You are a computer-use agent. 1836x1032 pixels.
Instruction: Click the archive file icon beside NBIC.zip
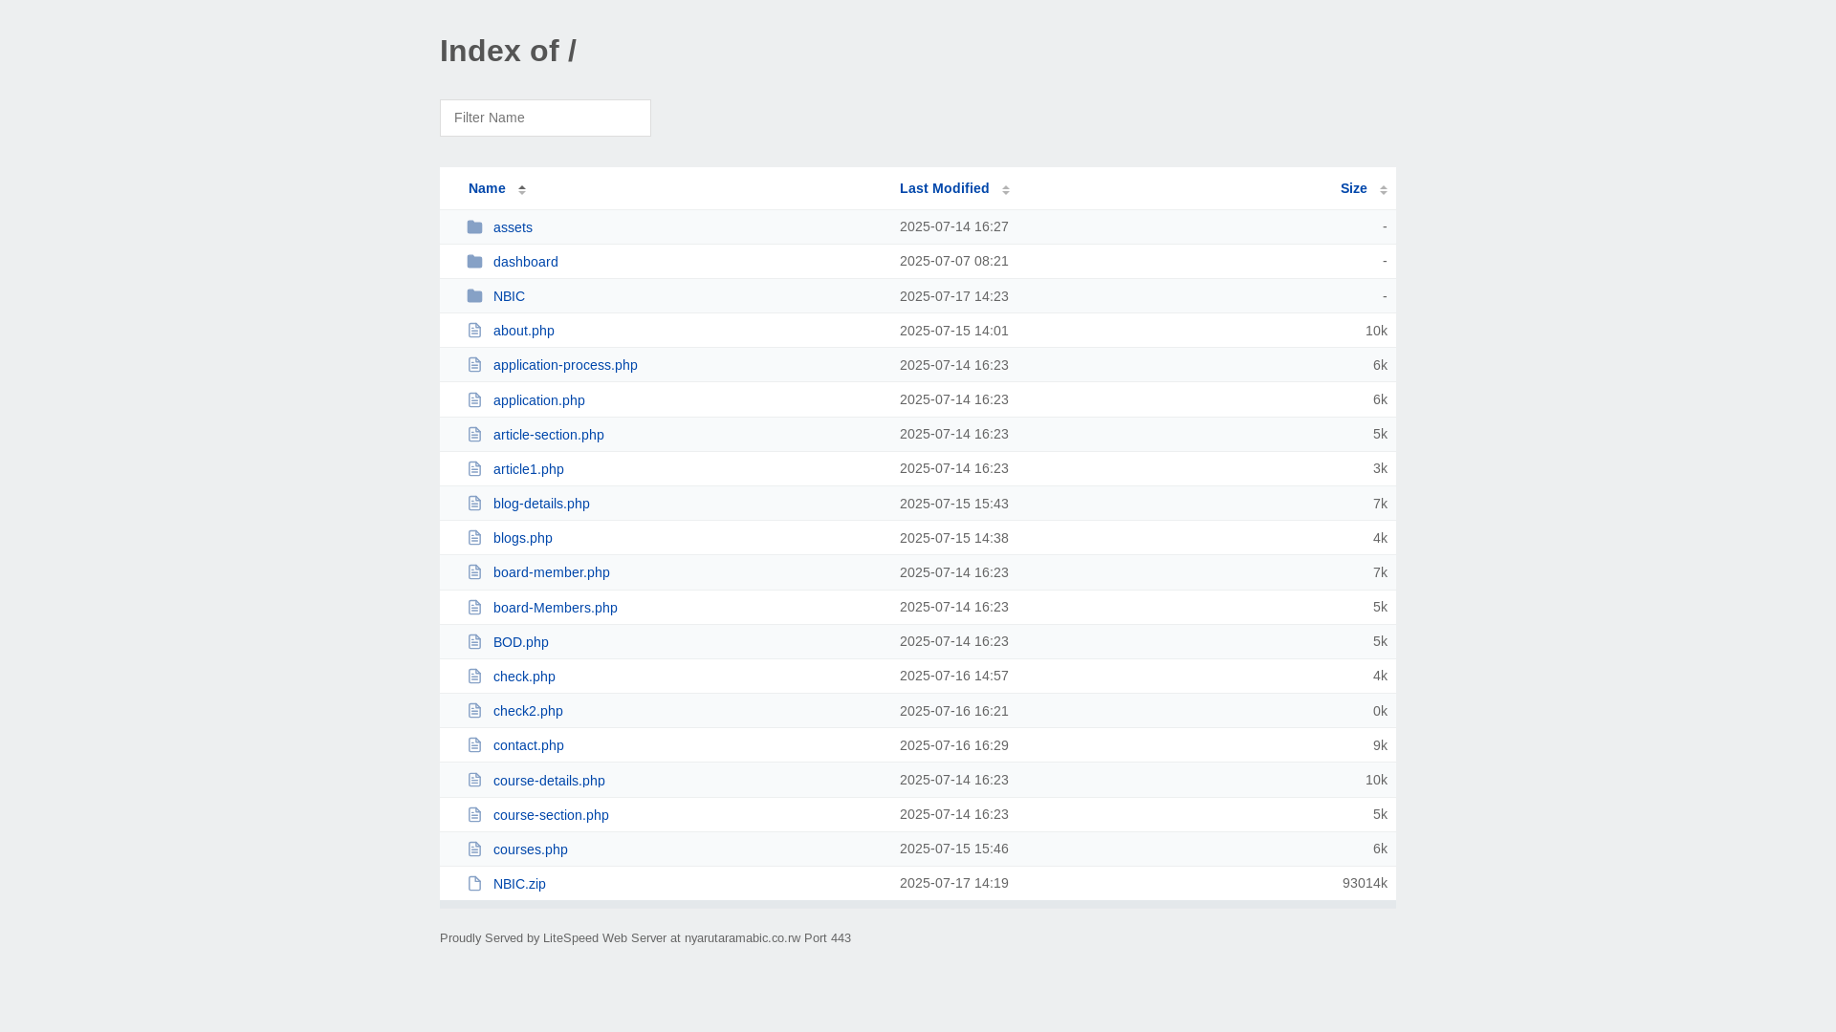tap(474, 884)
